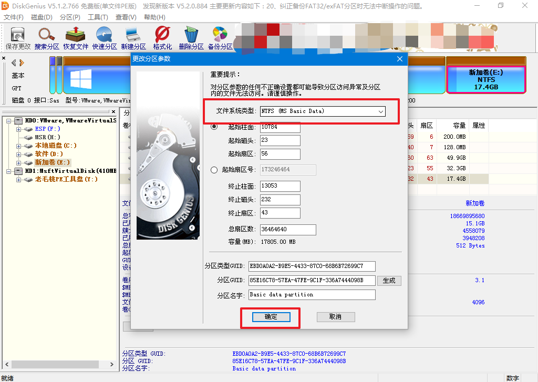The width and height of the screenshot is (538, 382).
Task: Expand the 新加卷 (E:) tree node
Action: [18, 163]
